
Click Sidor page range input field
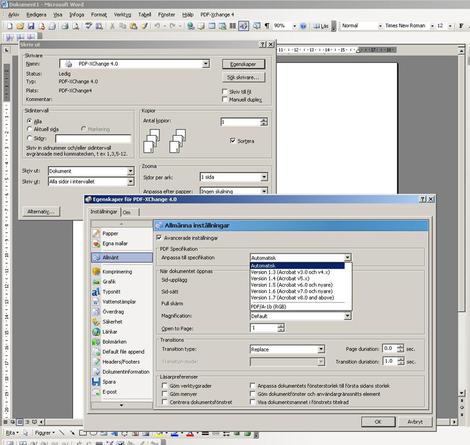tap(93, 139)
